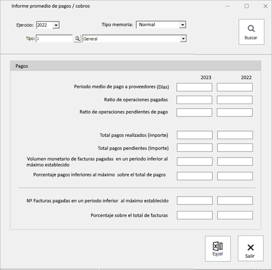Click 2023 Ratio de operaciones pagadas field
Viewport: 272px width, 270px height.
(x=194, y=100)
